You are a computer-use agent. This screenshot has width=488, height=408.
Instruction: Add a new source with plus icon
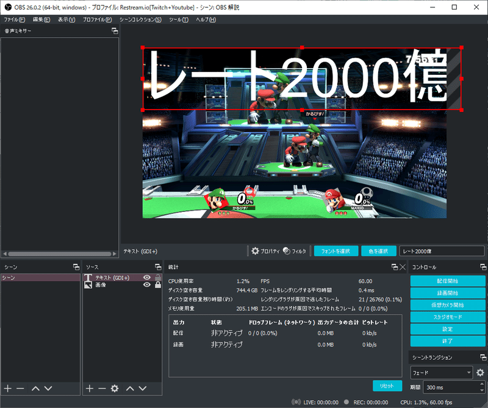90,389
